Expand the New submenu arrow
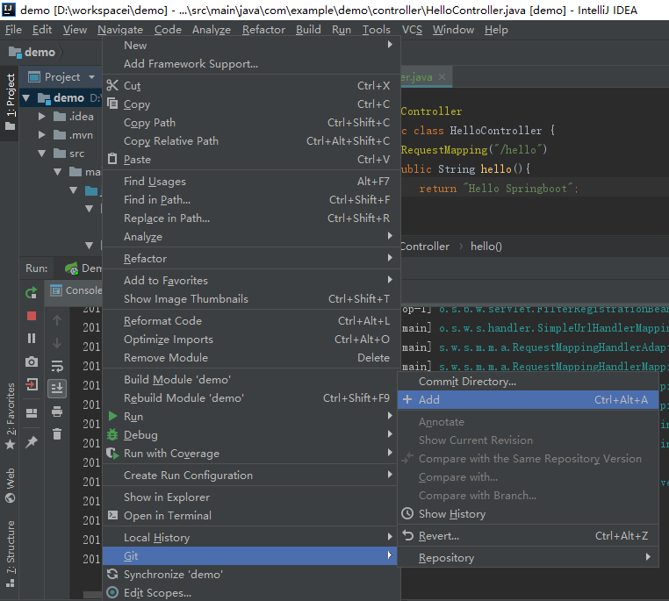This screenshot has width=669, height=601. (x=390, y=45)
